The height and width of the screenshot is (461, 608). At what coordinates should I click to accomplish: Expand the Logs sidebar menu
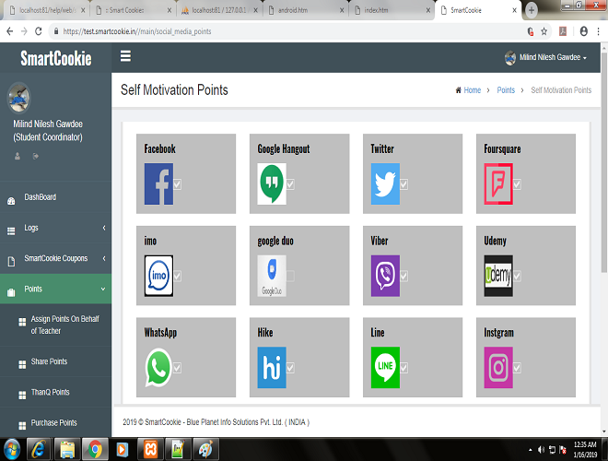(55, 228)
